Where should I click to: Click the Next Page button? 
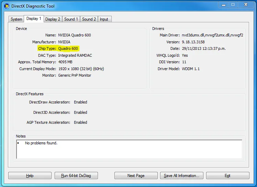[136, 176]
